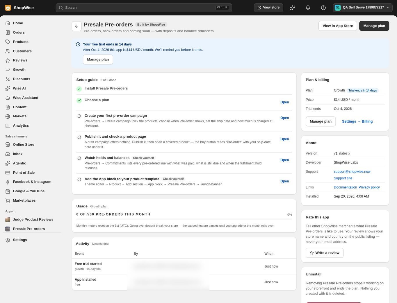Mark Create your first pre-order campaign done

tap(79, 116)
